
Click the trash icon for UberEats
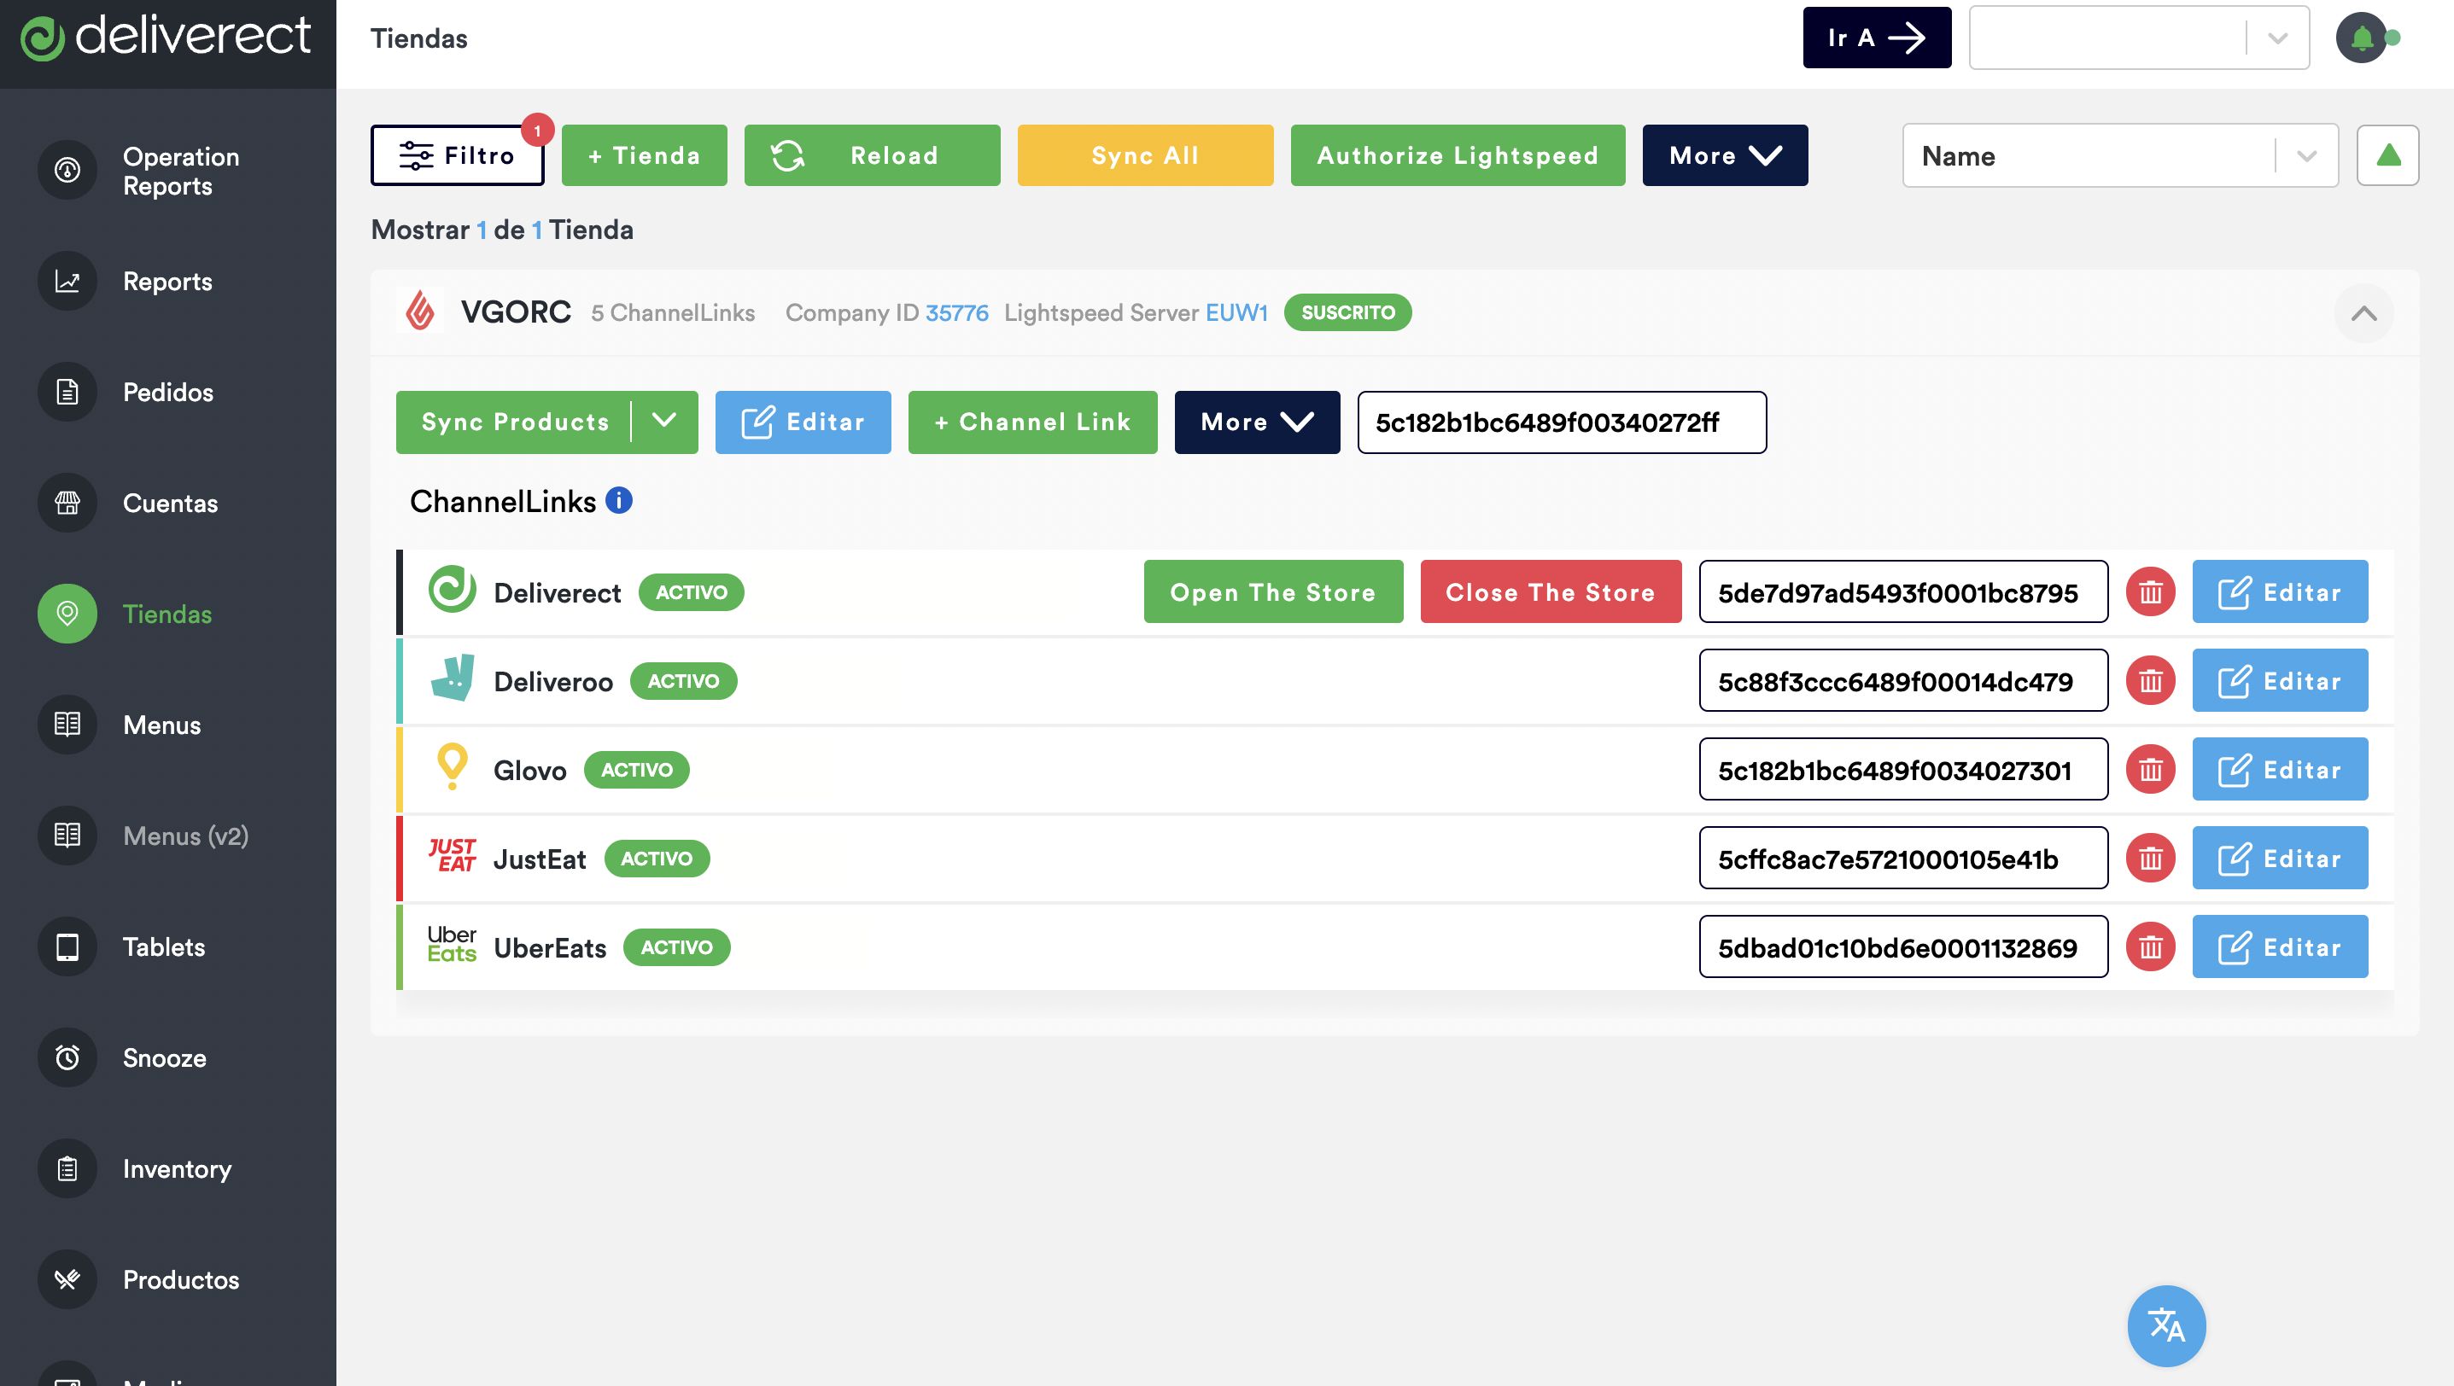[2150, 947]
